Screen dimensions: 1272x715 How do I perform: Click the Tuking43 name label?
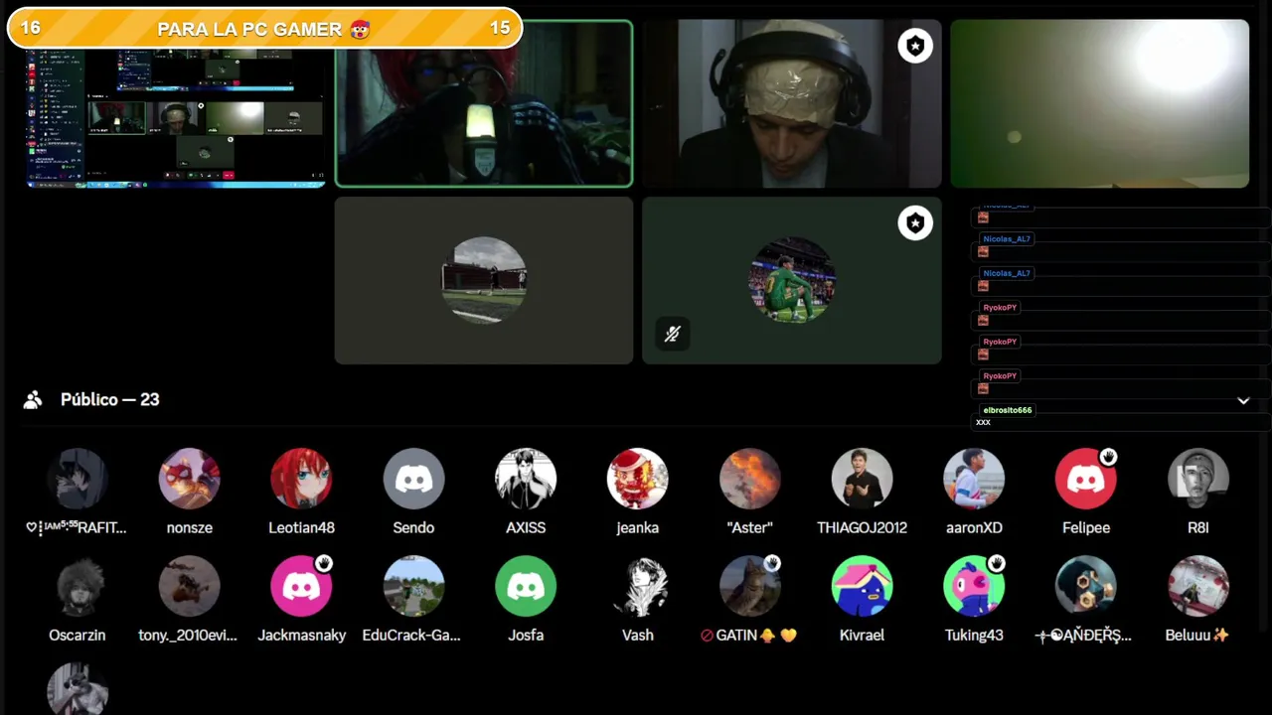[x=974, y=635]
